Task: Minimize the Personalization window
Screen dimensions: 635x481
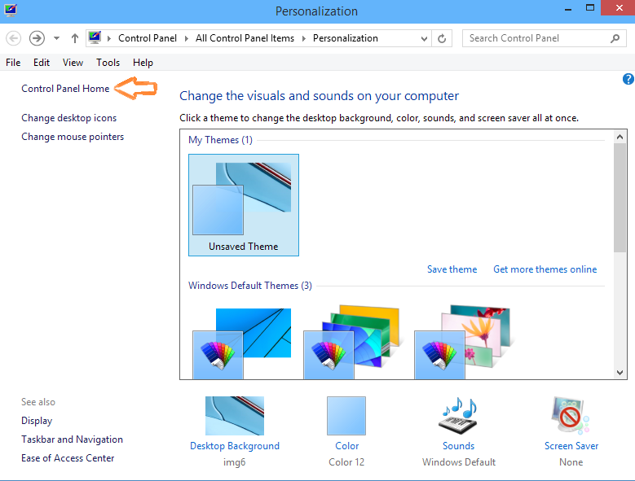Action: pyautogui.click(x=568, y=9)
